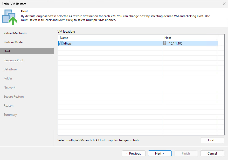Open the Network step
Viewport: 228px width, 160px height.
pos(9,87)
